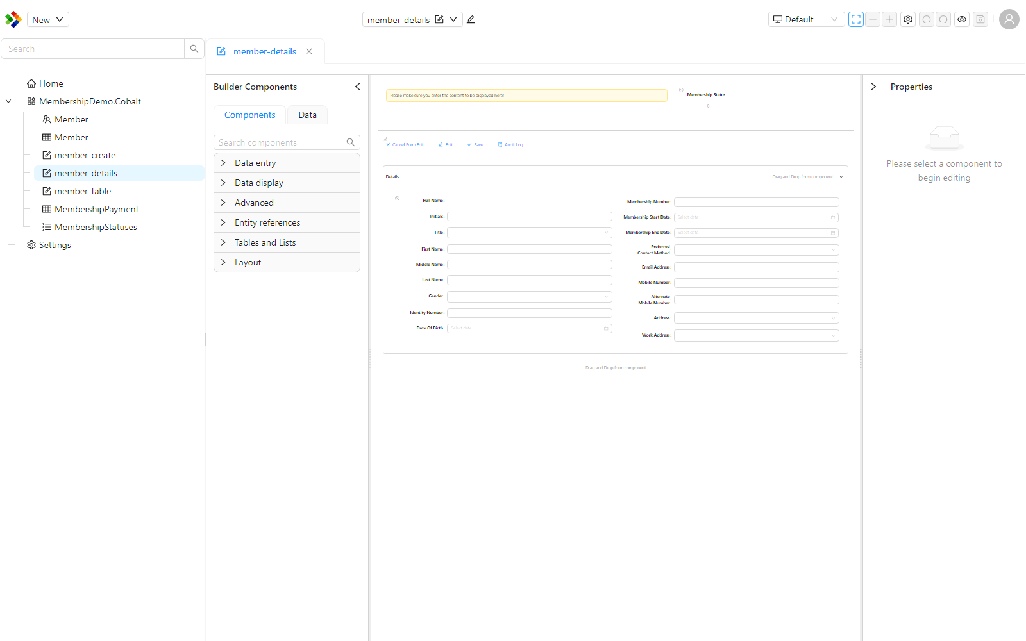Open the member-details form version dropdown arrow
The width and height of the screenshot is (1026, 641).
(x=453, y=19)
